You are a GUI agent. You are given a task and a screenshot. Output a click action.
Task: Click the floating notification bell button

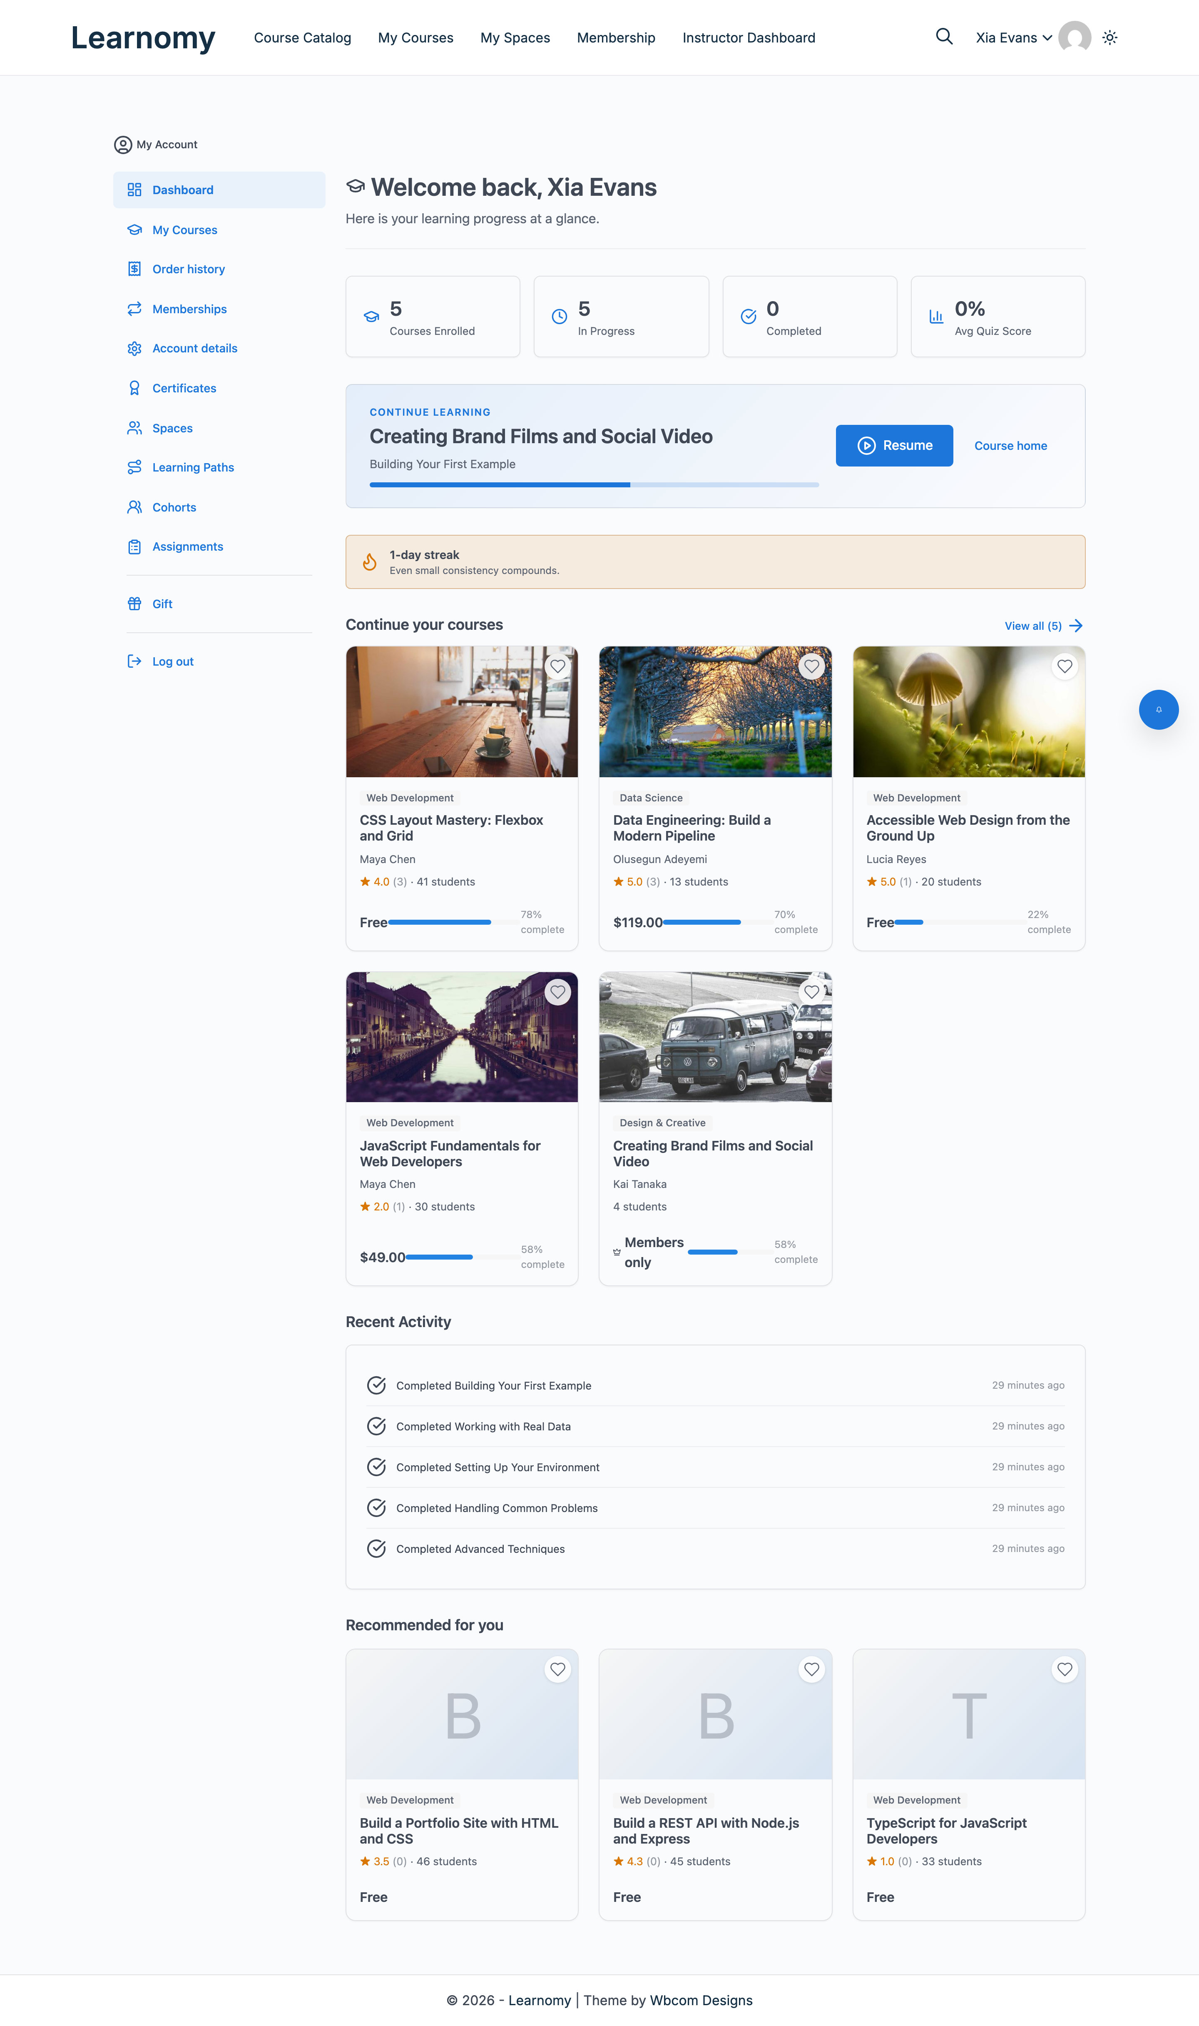(1158, 709)
